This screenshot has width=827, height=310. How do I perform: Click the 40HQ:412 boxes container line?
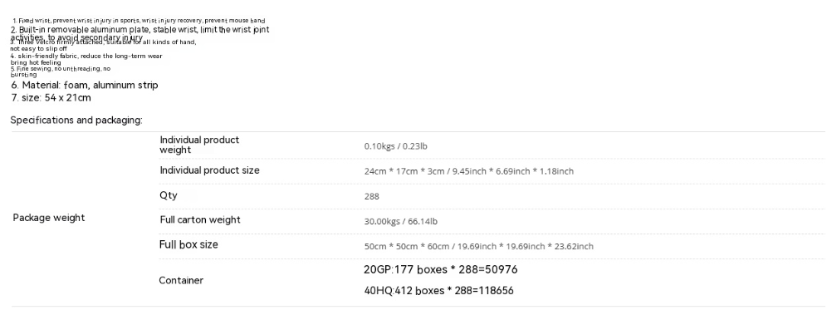click(x=438, y=290)
